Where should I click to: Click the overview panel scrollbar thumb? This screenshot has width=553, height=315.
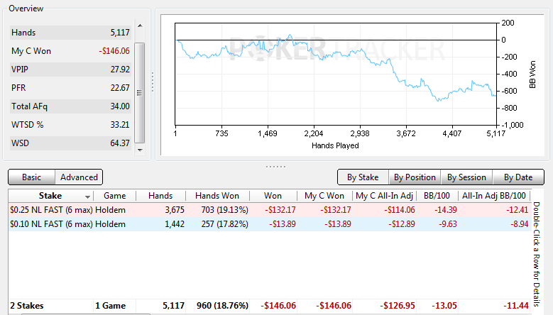point(140,93)
